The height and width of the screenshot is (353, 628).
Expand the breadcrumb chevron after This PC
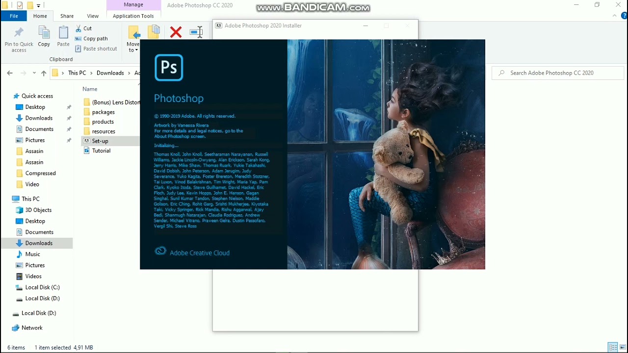91,73
